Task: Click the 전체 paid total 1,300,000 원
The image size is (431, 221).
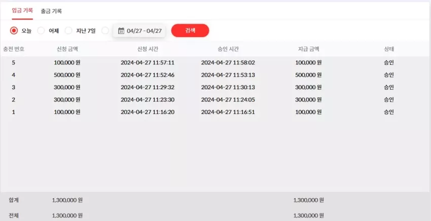Action: 308,216
